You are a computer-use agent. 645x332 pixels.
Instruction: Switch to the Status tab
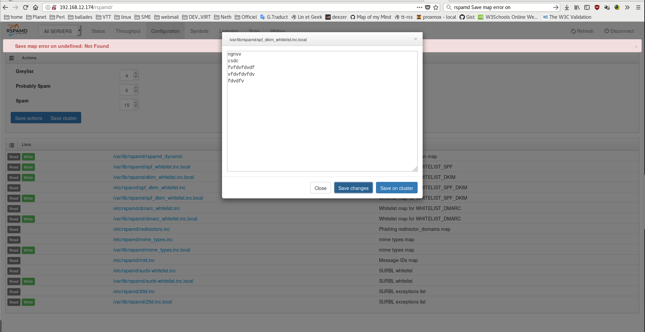click(98, 31)
